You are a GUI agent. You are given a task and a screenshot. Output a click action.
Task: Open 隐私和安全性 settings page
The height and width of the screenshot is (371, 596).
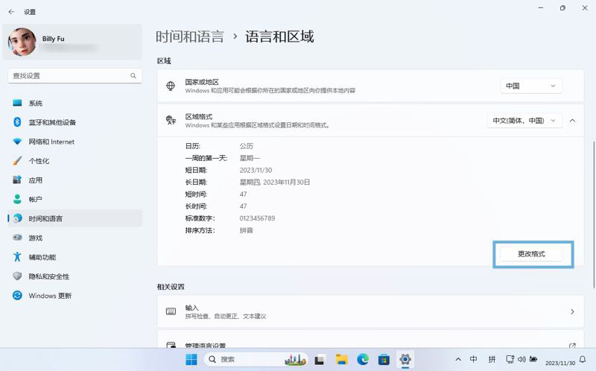click(49, 276)
